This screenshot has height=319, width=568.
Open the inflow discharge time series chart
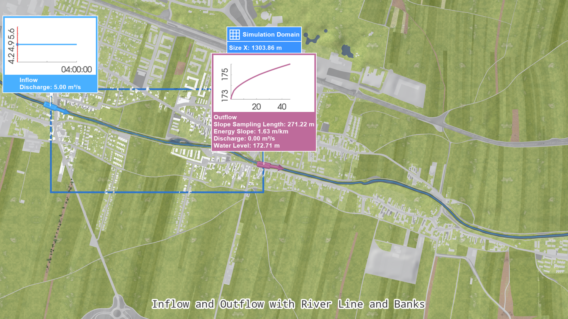50,46
